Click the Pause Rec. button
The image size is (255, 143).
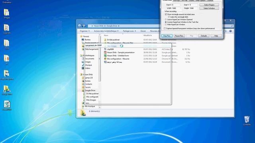(179, 36)
